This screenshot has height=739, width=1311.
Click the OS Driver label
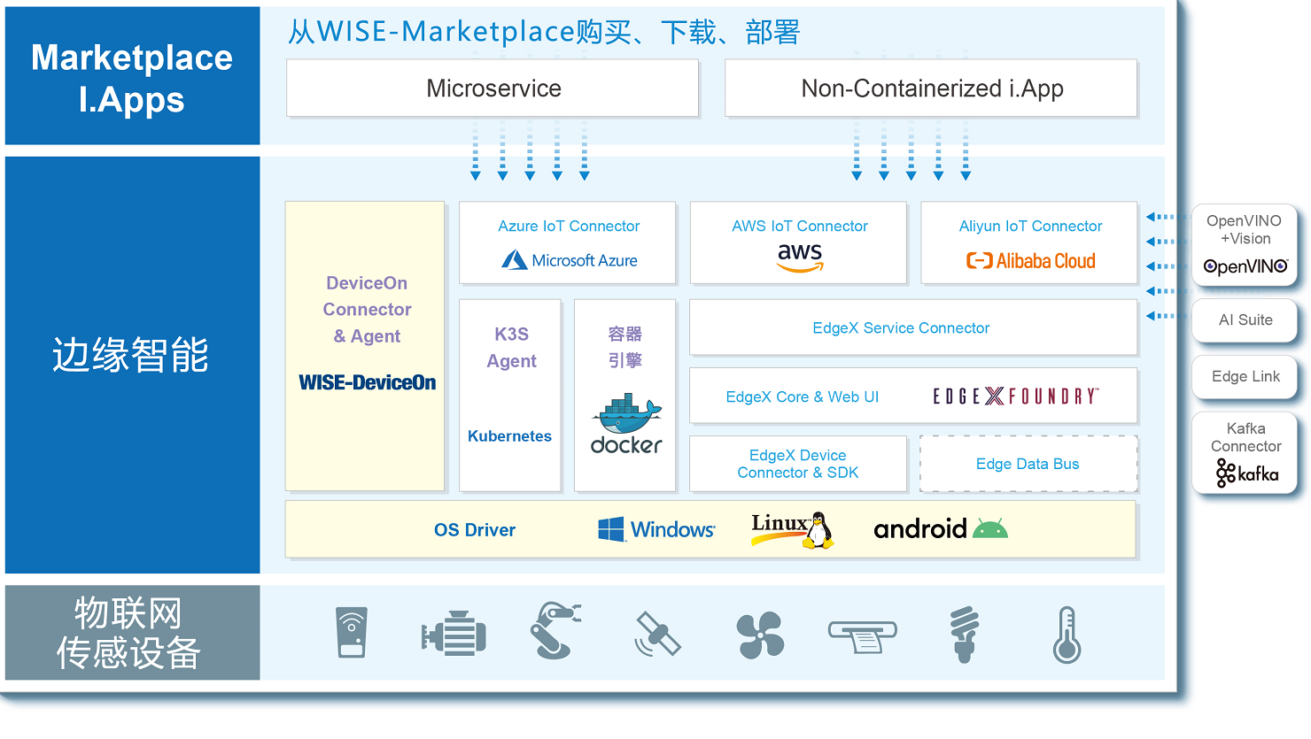click(475, 530)
